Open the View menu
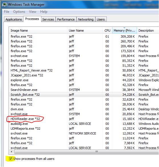This screenshot has width=159, height=167. pos(33,12)
